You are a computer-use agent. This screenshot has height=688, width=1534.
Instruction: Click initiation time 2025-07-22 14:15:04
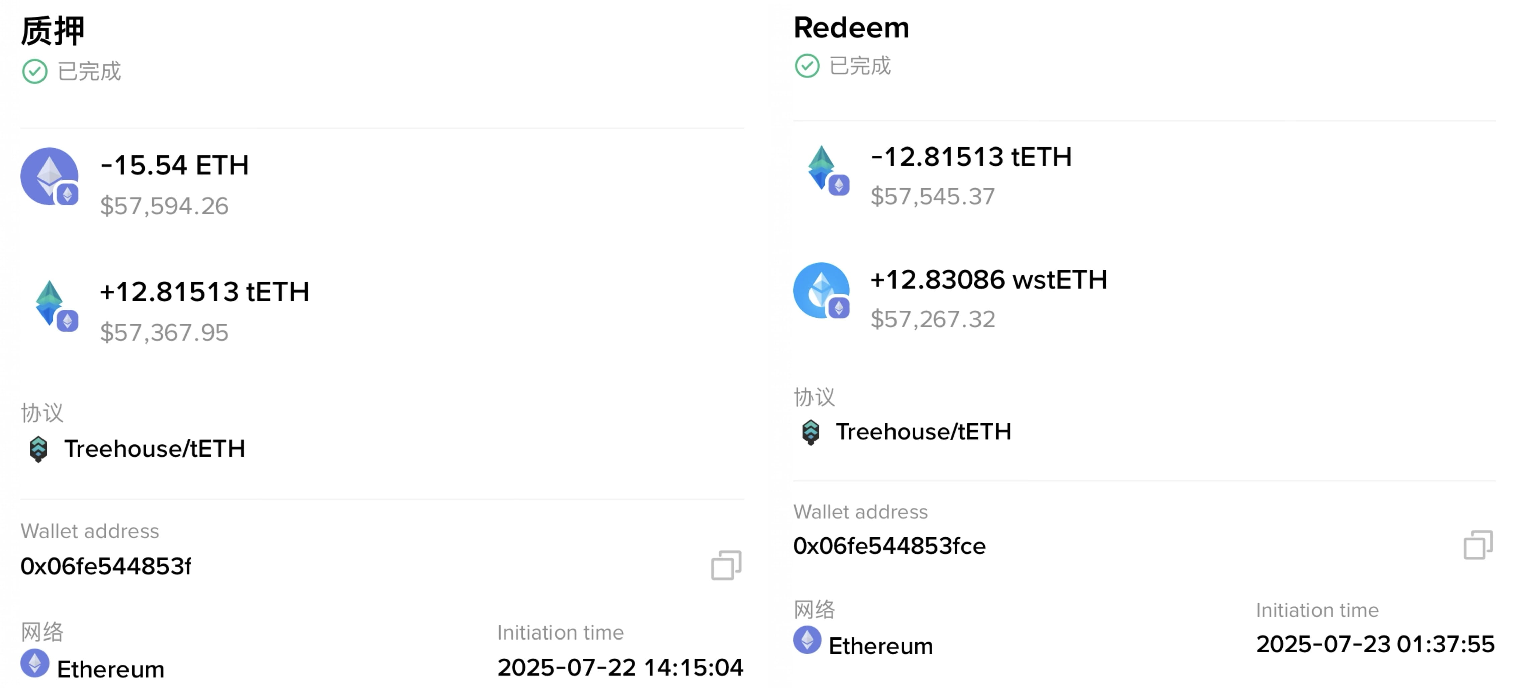pyautogui.click(x=620, y=667)
